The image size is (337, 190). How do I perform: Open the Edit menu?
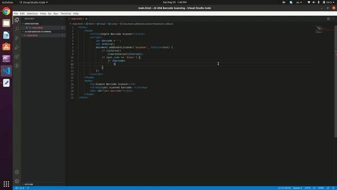pyautogui.click(x=22, y=13)
